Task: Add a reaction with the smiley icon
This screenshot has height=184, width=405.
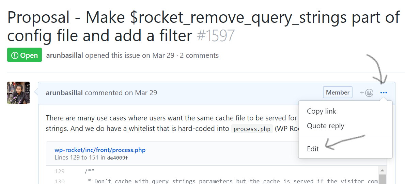Action: [x=367, y=93]
